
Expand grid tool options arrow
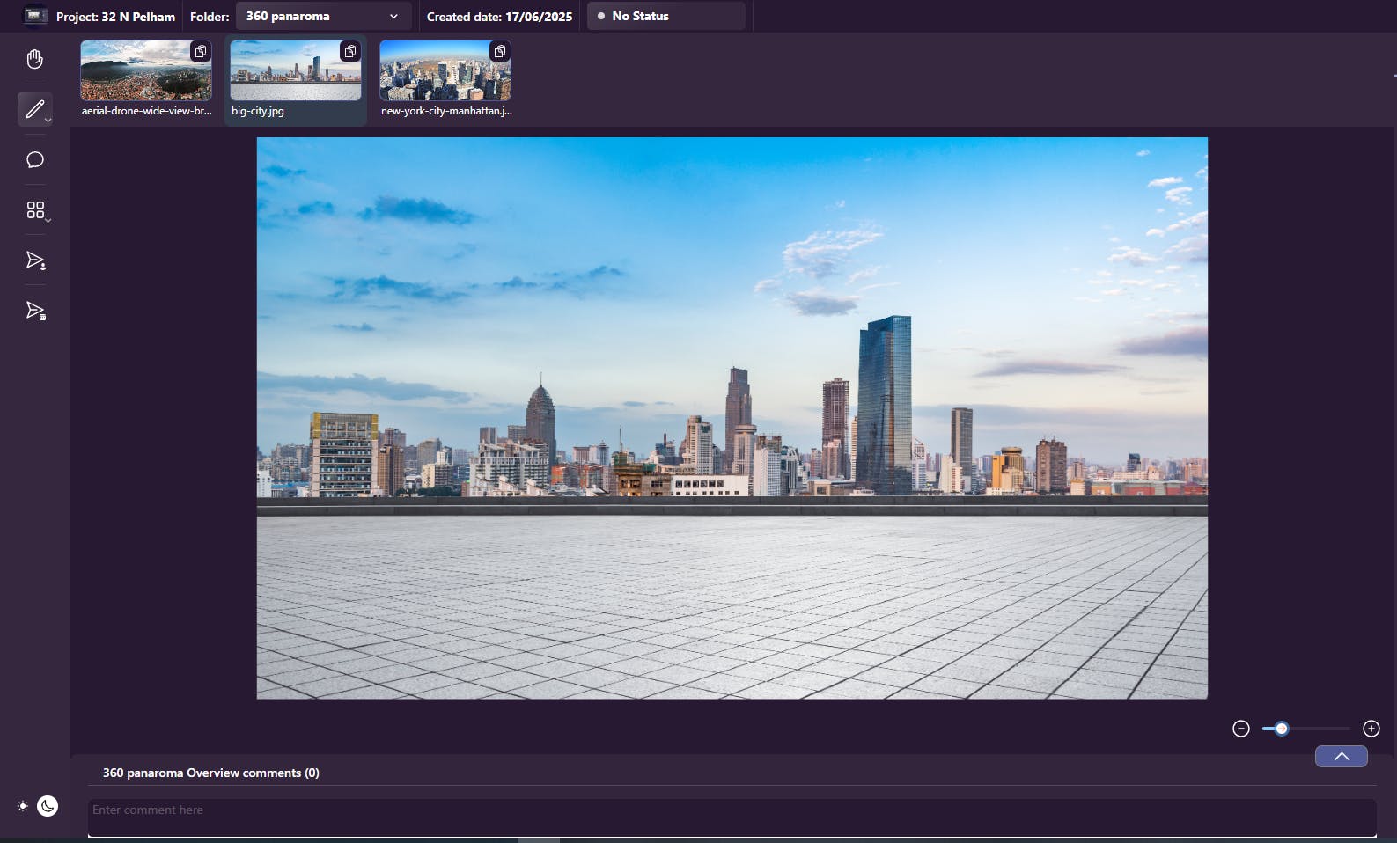[x=48, y=220]
